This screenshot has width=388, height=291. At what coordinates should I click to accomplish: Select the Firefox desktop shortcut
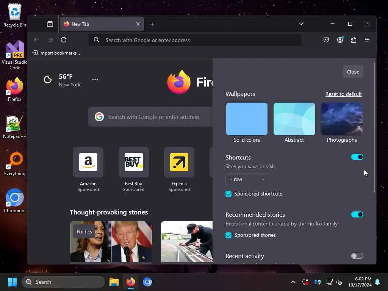[x=15, y=89]
